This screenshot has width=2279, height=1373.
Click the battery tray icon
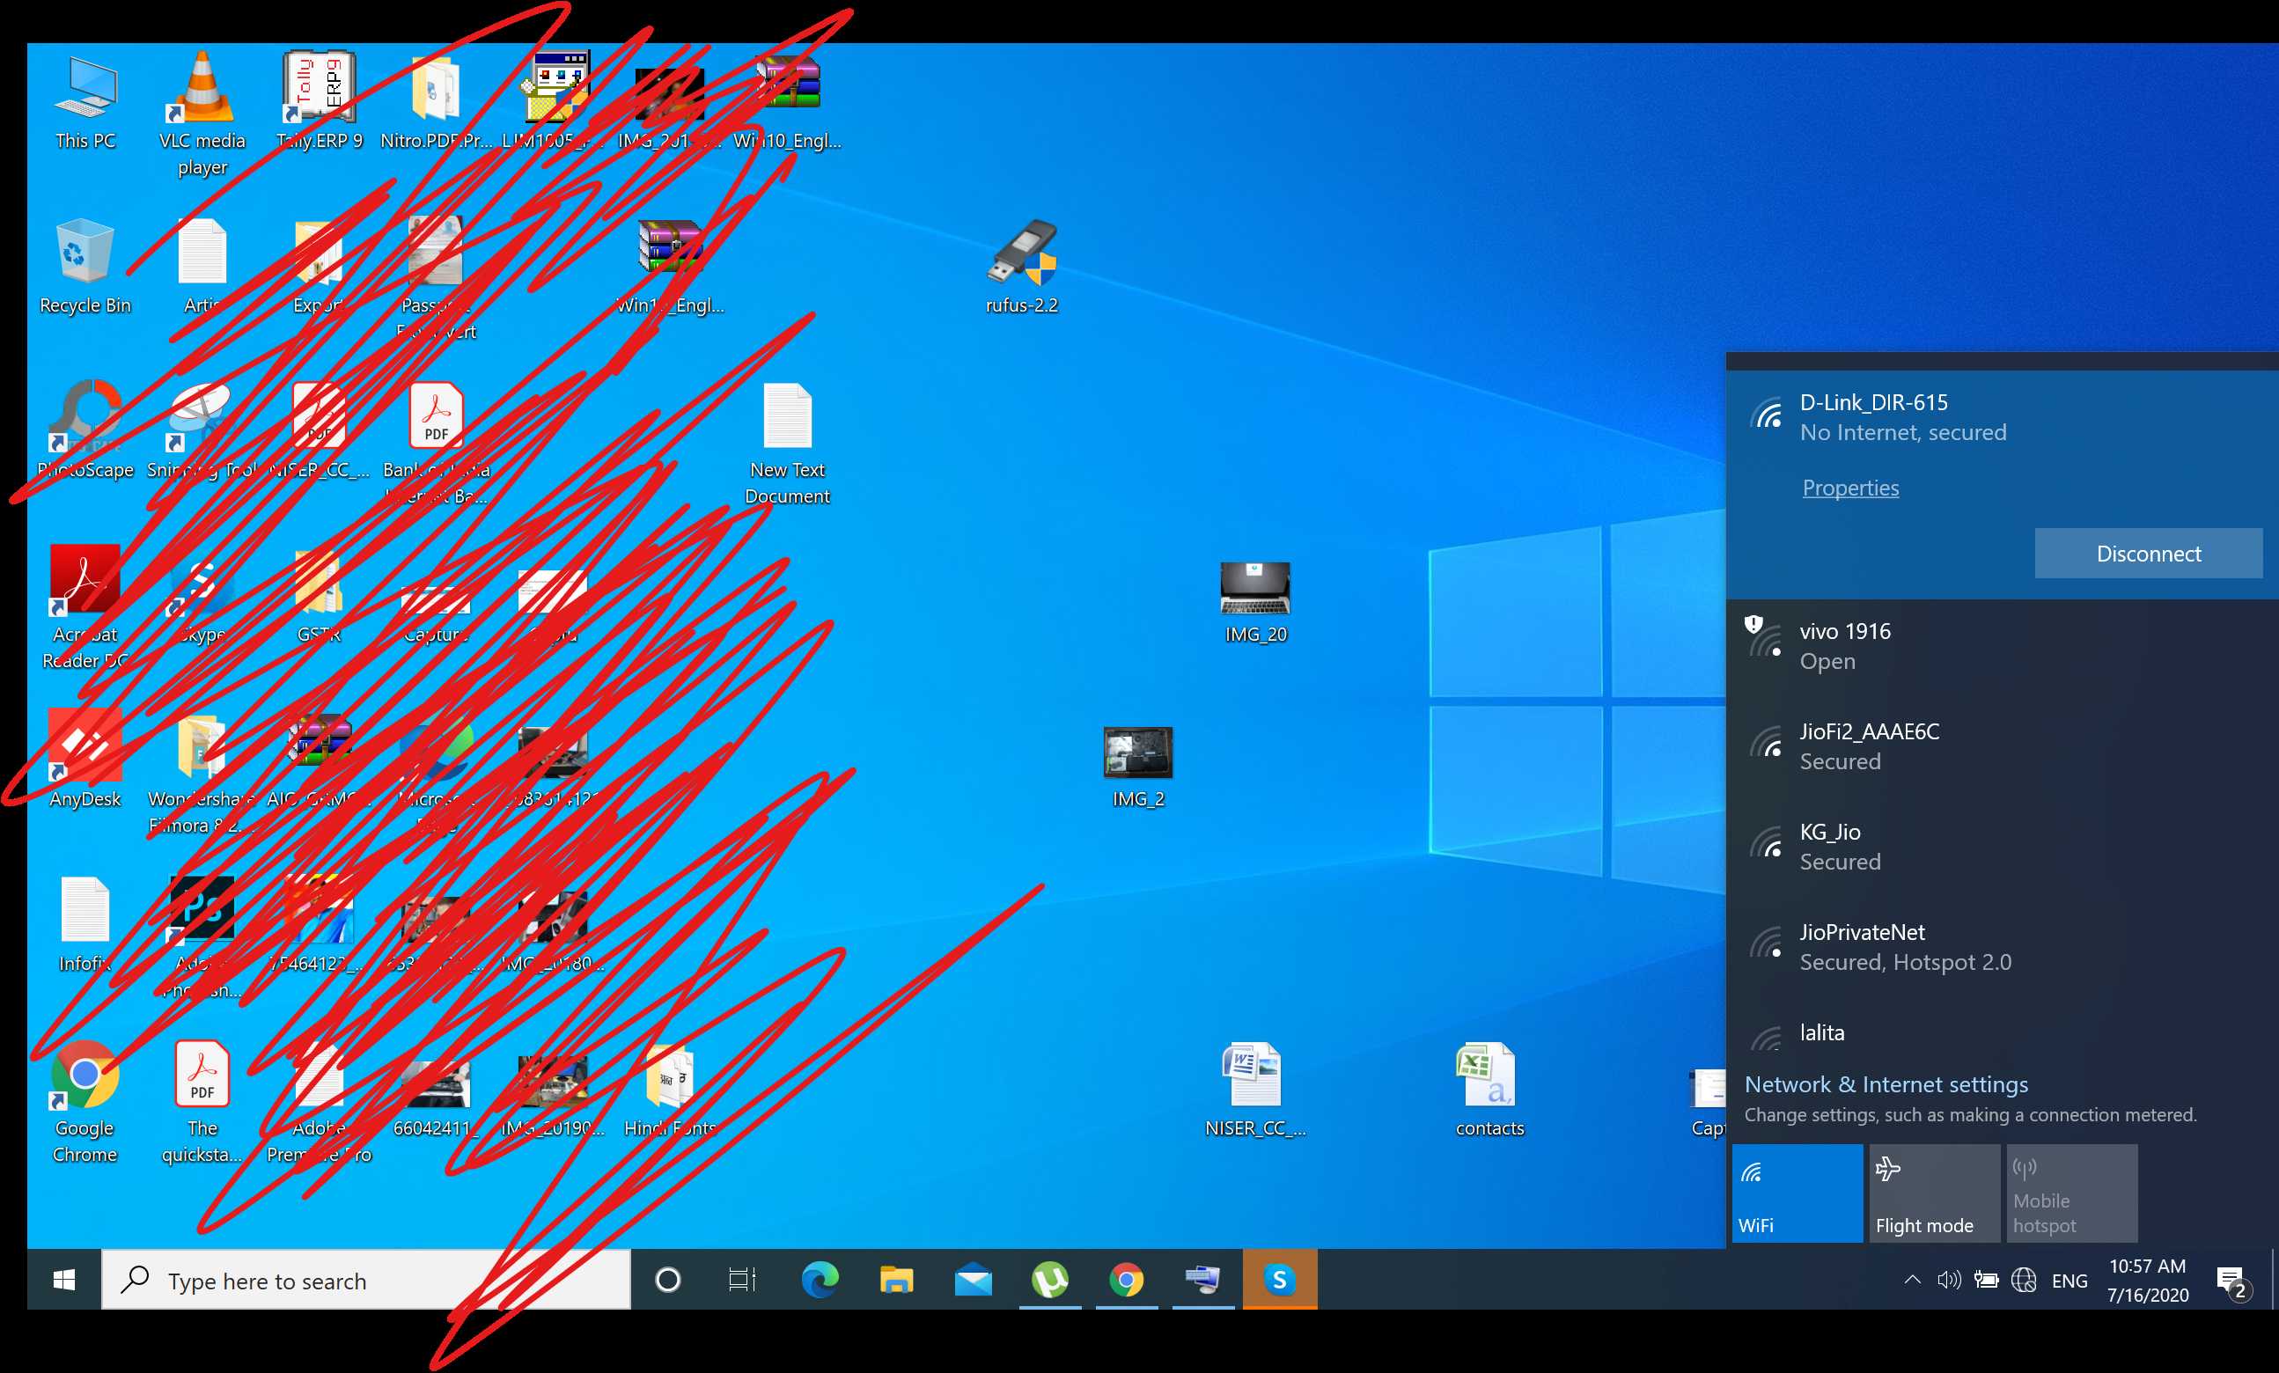1986,1281
